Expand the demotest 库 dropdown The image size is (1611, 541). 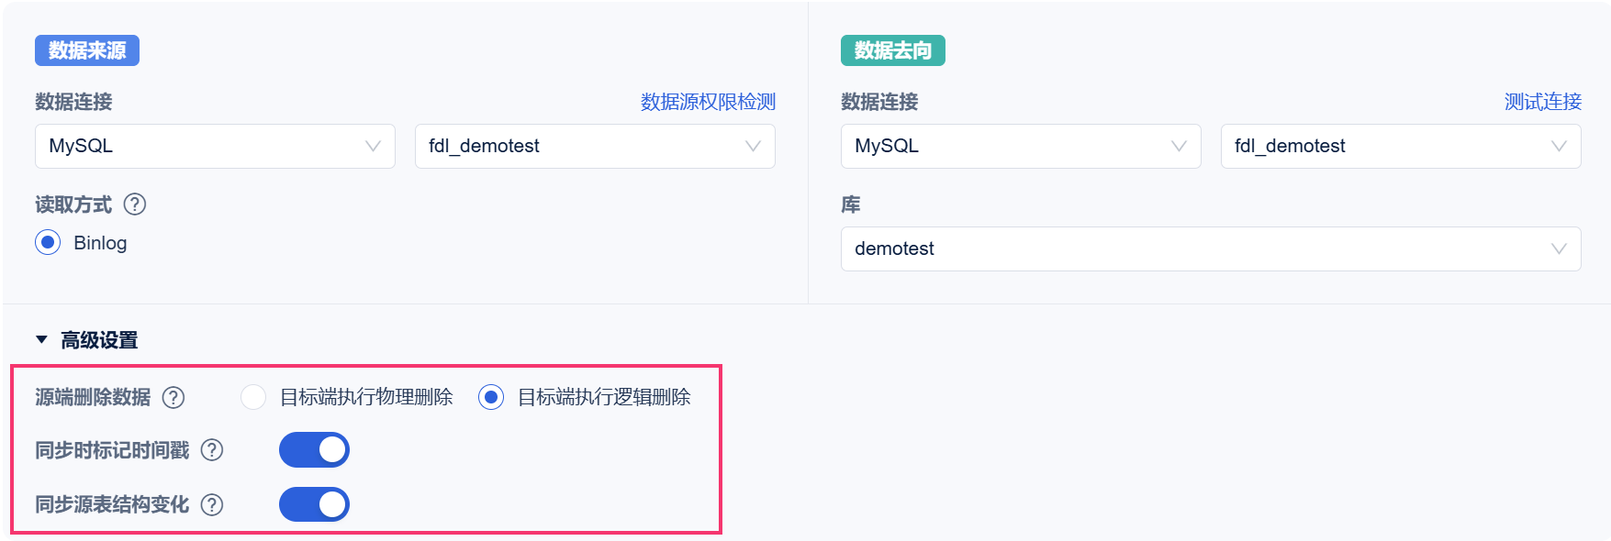(x=1211, y=248)
